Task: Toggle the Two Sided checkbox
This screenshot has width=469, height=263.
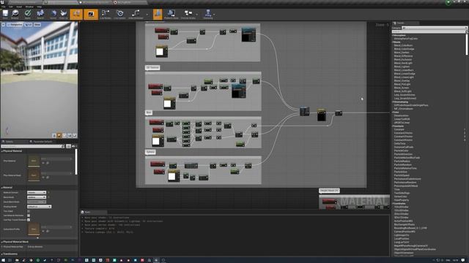Action: pos(29,211)
